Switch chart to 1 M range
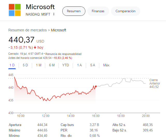Screen dimensions: 166x140 39,65
